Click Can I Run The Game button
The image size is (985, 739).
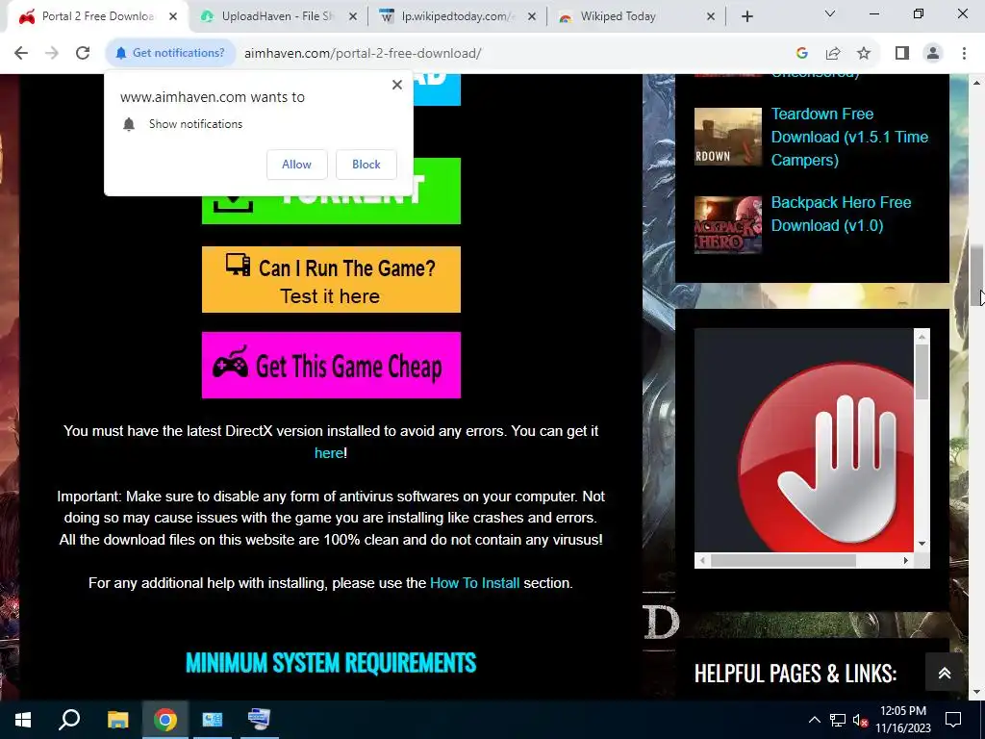(331, 280)
